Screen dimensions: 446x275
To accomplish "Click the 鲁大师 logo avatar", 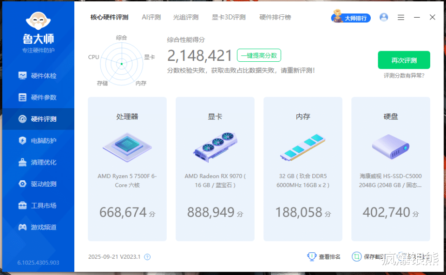I will (x=38, y=21).
